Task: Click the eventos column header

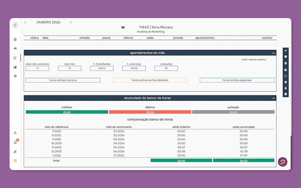Action: [x=267, y=38]
